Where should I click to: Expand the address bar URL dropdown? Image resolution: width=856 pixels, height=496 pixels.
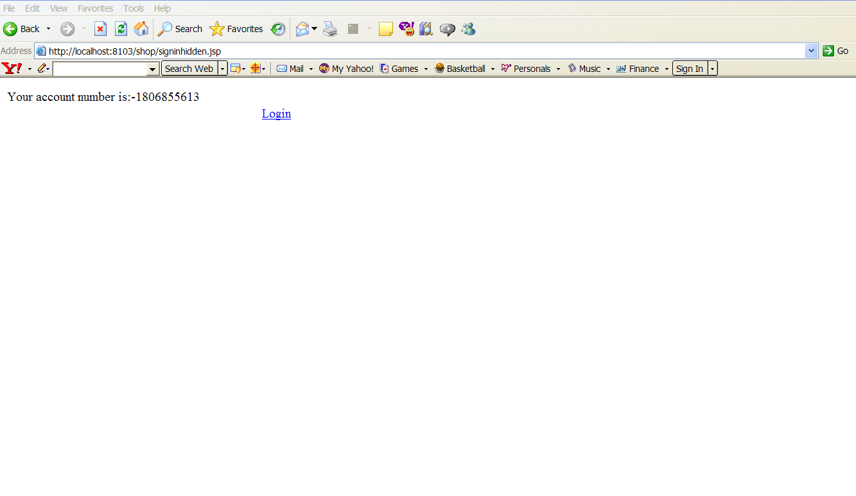click(x=811, y=51)
